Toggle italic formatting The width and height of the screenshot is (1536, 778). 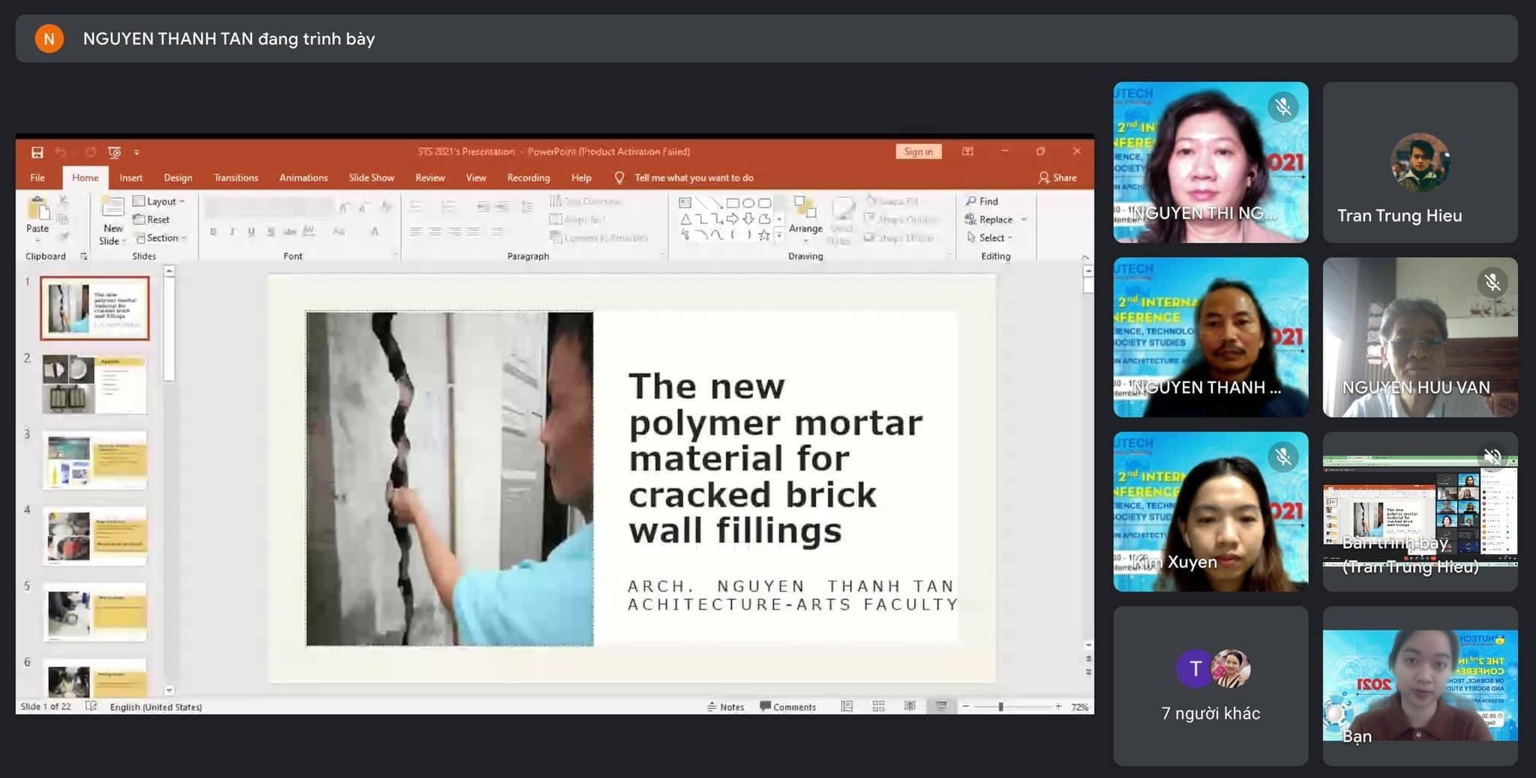232,232
